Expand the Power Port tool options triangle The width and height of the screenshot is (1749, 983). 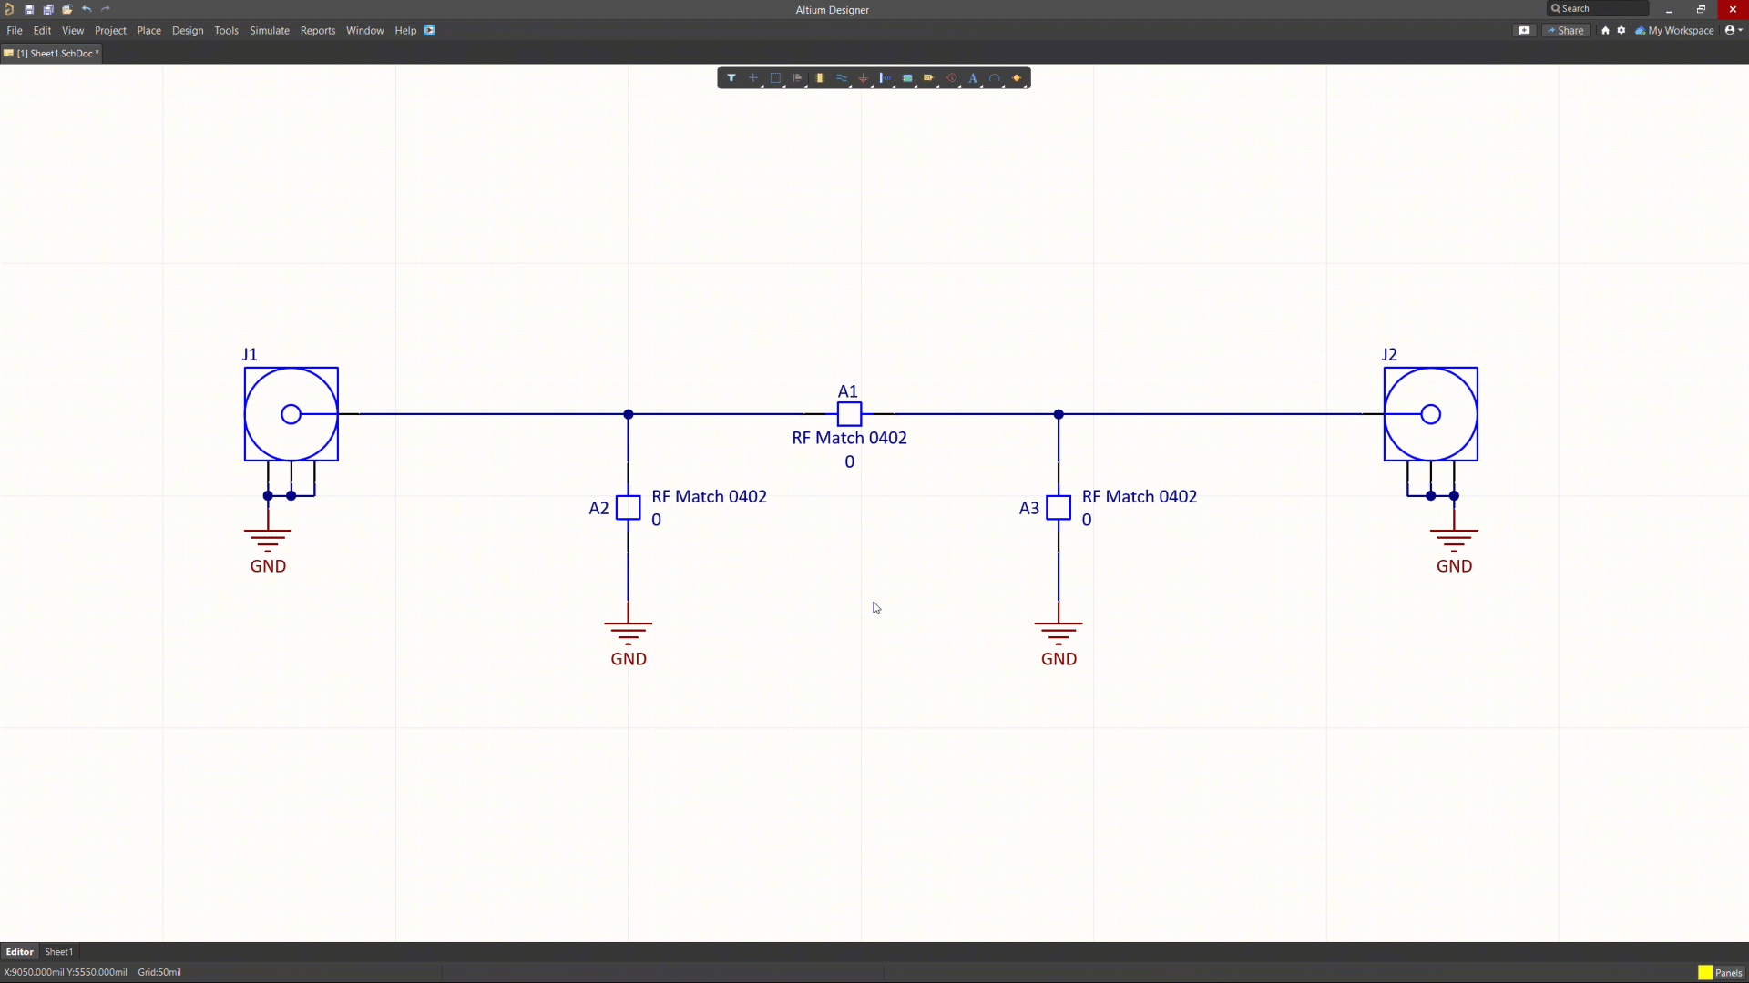pos(872,86)
